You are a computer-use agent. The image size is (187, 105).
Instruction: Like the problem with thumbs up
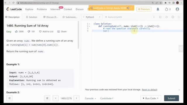(16, 32)
